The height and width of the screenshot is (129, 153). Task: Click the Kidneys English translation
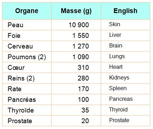click(x=119, y=78)
